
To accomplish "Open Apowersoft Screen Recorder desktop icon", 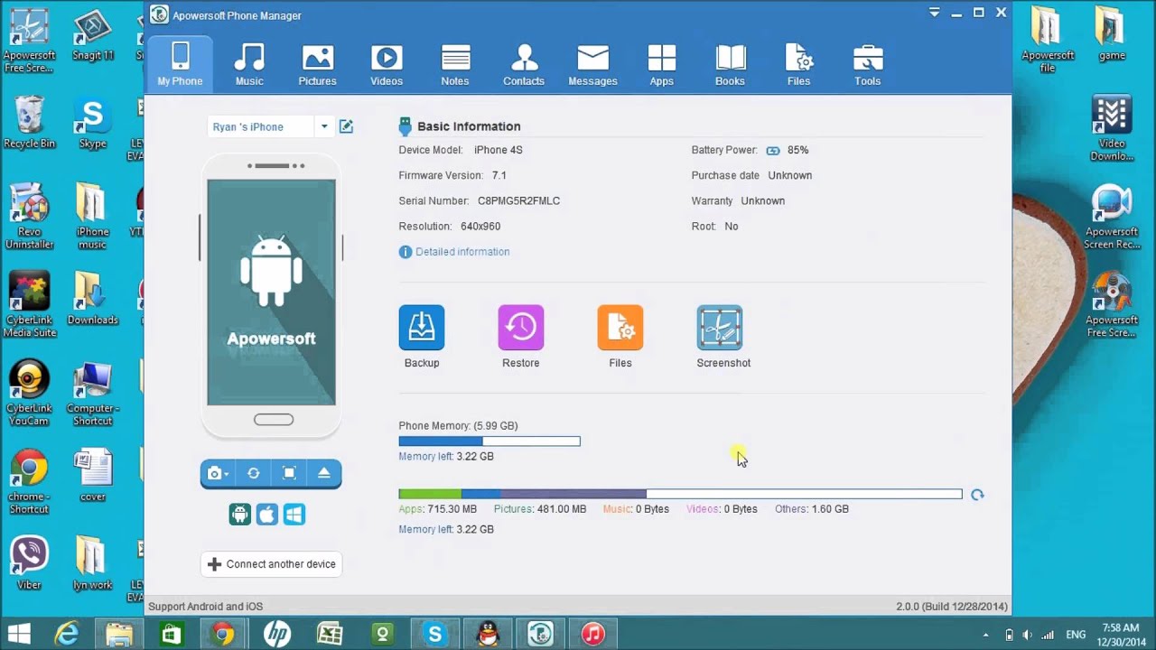I will coord(1112,217).
